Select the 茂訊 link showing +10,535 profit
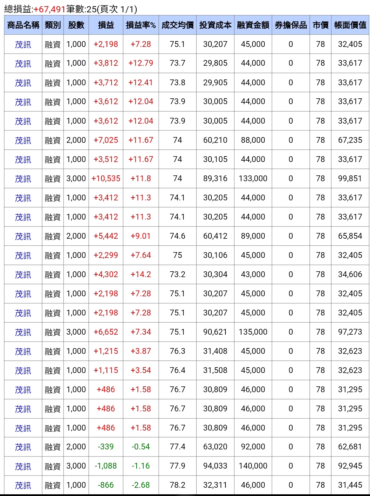The width and height of the screenshot is (370, 496). (23, 178)
